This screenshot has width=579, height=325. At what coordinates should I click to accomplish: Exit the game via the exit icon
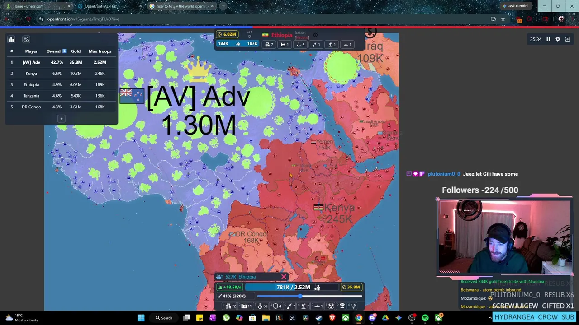tap(568, 39)
